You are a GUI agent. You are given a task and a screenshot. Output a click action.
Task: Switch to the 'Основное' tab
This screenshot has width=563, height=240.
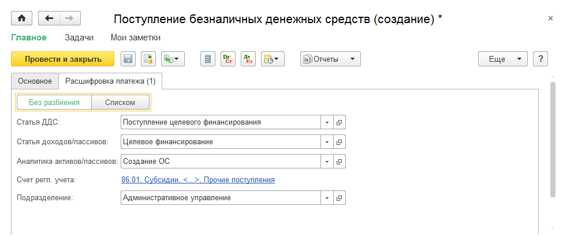[35, 81]
